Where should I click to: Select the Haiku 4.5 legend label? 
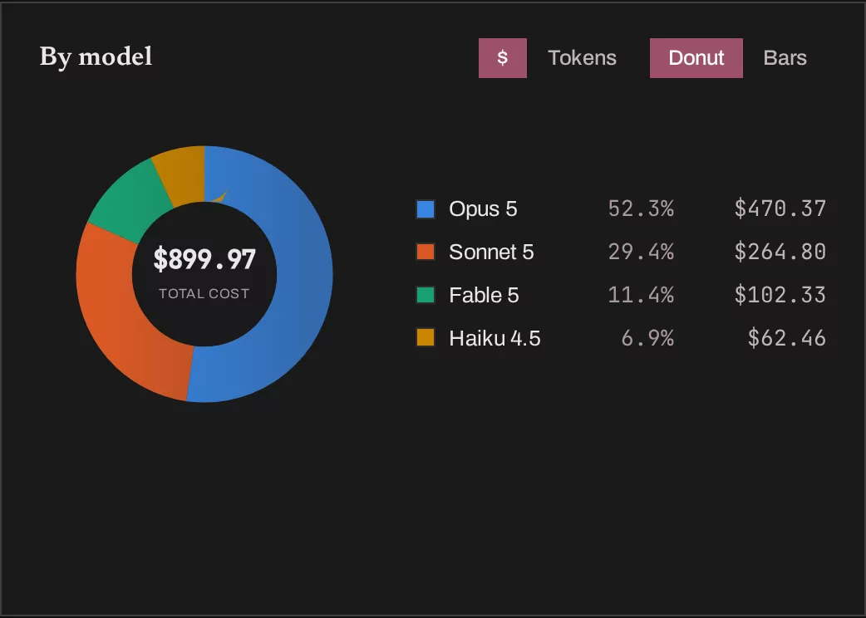(495, 338)
